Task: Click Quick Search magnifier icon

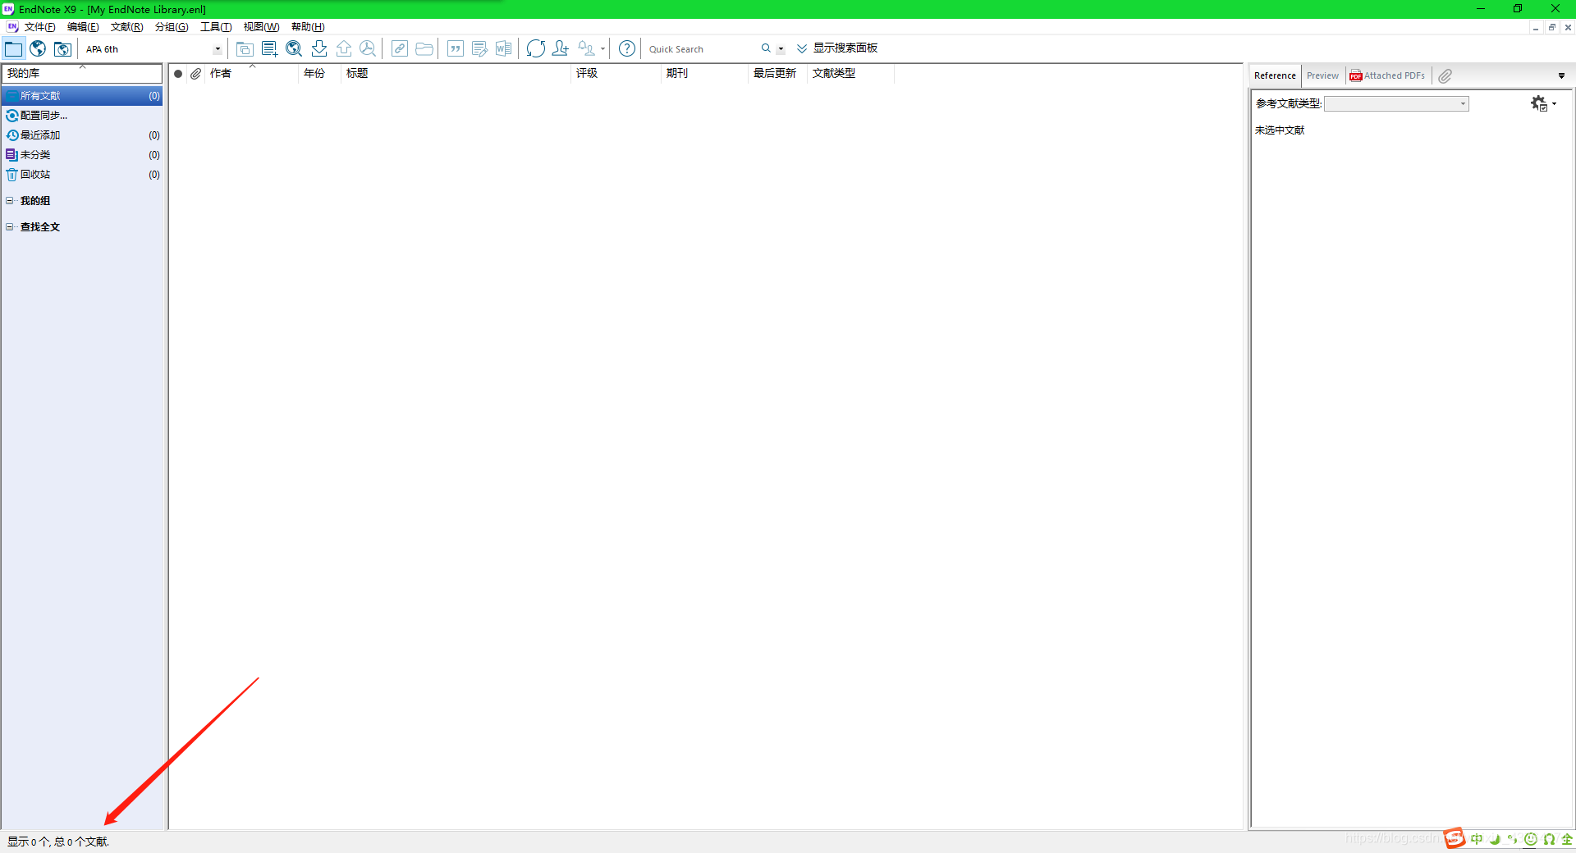Action: tap(766, 48)
